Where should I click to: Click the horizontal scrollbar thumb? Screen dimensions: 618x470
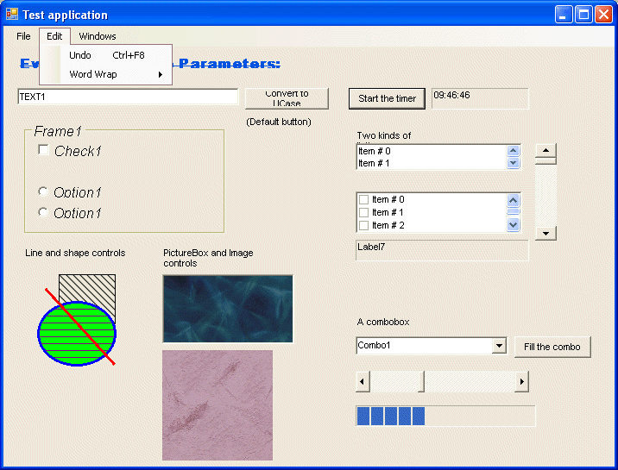coord(421,381)
